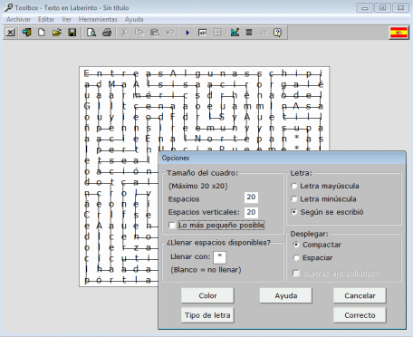413x337 pixels.
Task: Open the Ver menu
Action: point(66,19)
